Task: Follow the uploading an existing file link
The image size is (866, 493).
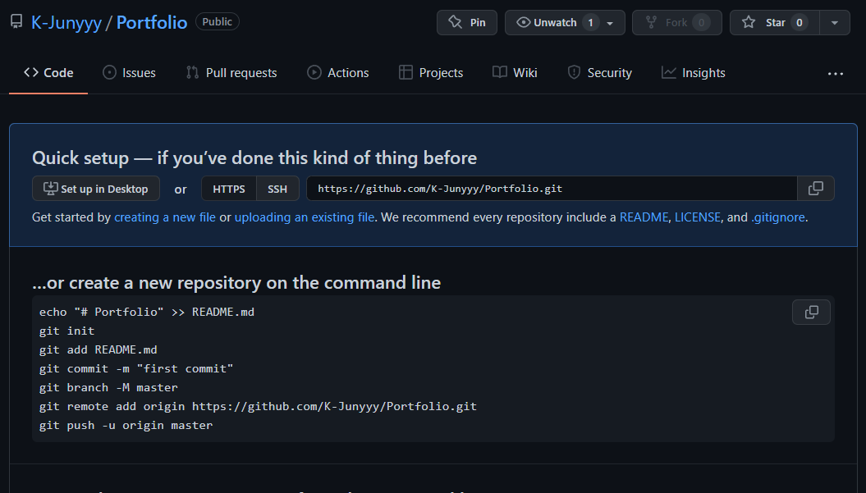Action: click(305, 217)
